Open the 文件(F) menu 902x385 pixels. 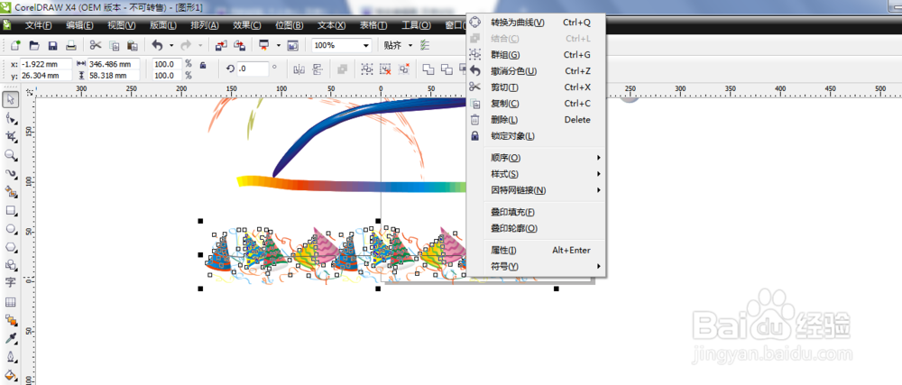click(x=39, y=25)
